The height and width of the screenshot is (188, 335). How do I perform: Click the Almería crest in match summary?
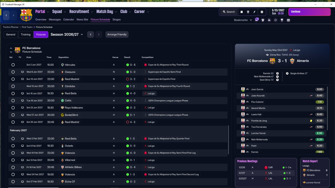292,61
